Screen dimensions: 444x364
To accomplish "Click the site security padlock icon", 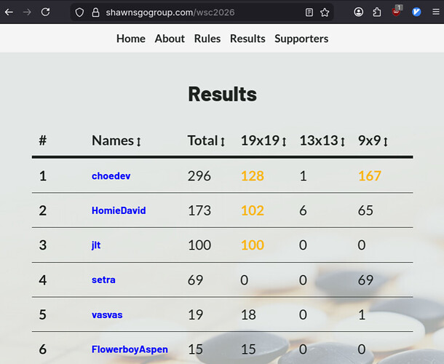I will [x=95, y=12].
